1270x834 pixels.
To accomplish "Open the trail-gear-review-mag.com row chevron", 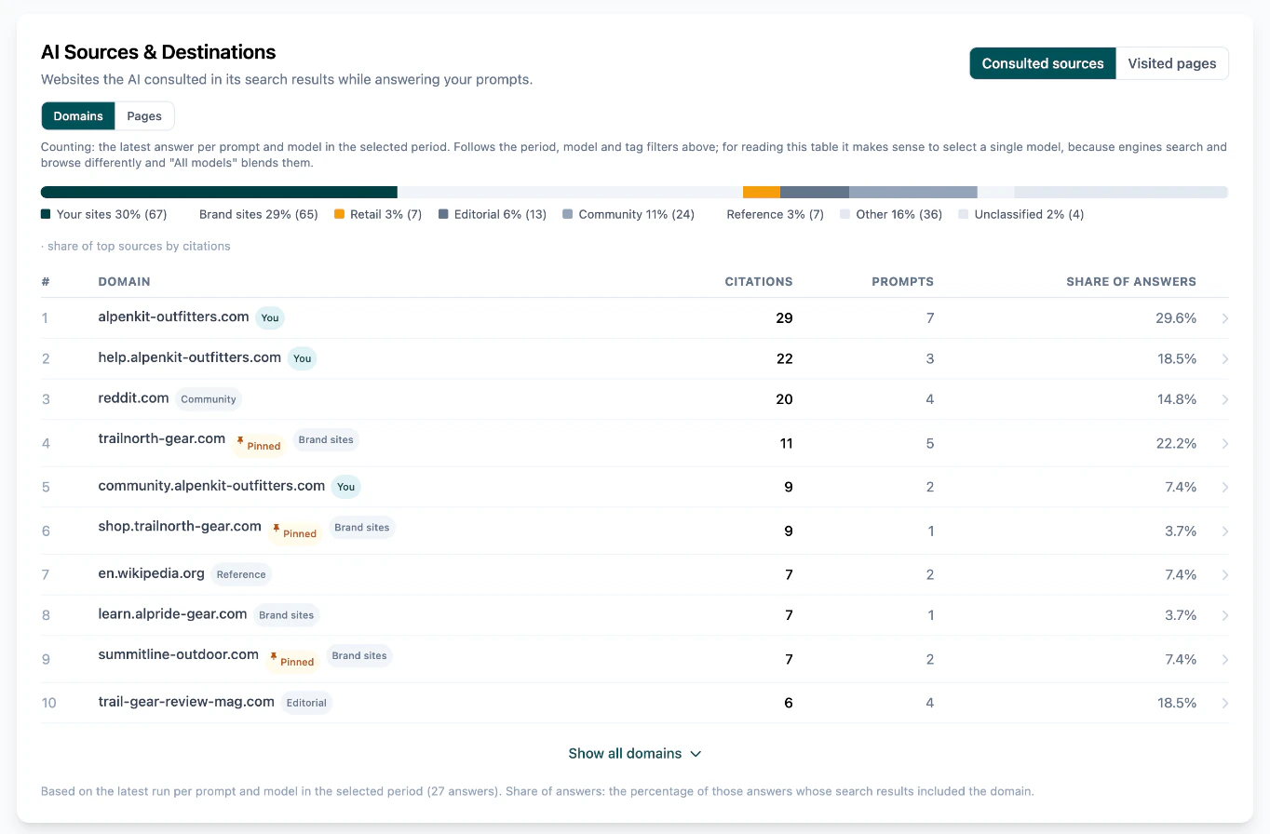I will [1224, 704].
